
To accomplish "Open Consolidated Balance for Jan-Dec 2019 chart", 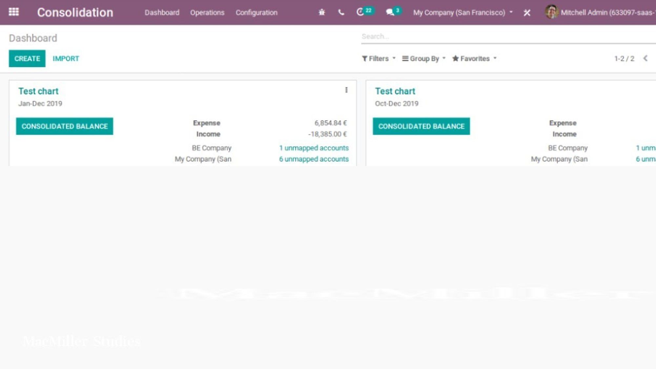I will [x=65, y=126].
